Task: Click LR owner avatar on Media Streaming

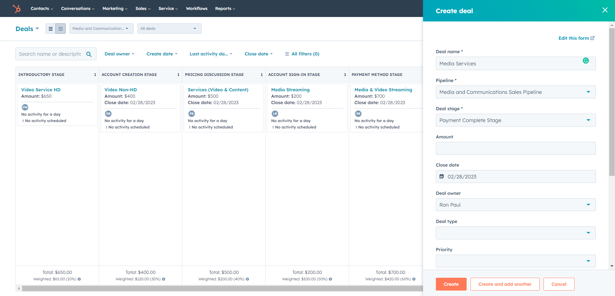Action: coord(275,114)
